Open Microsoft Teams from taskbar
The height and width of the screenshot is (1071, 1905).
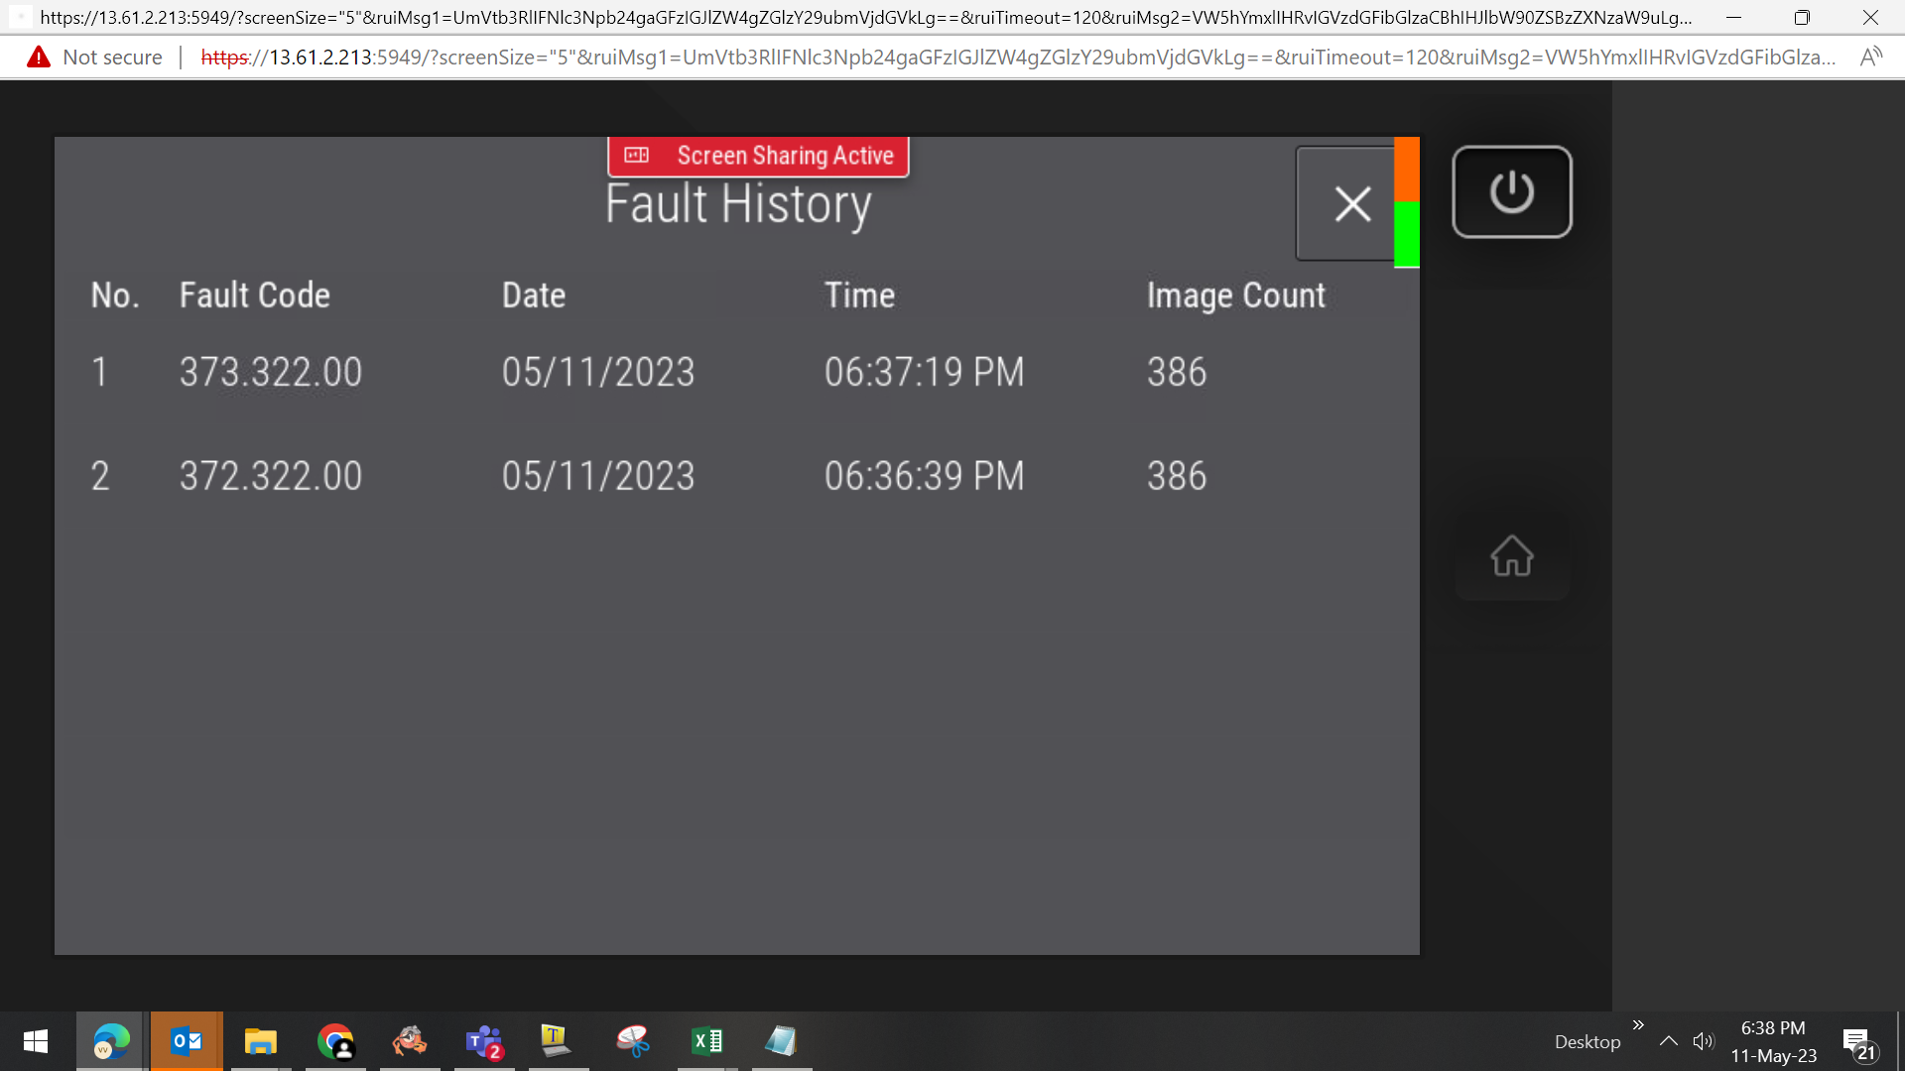point(484,1041)
